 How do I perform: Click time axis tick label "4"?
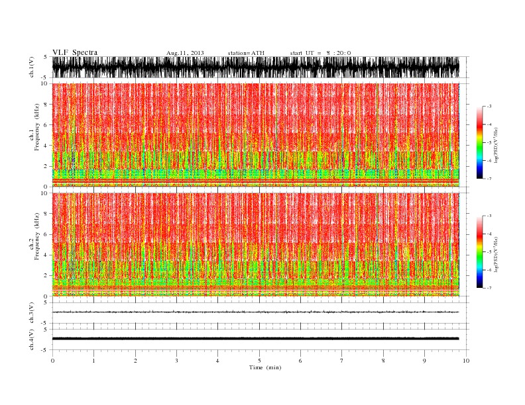click(217, 361)
